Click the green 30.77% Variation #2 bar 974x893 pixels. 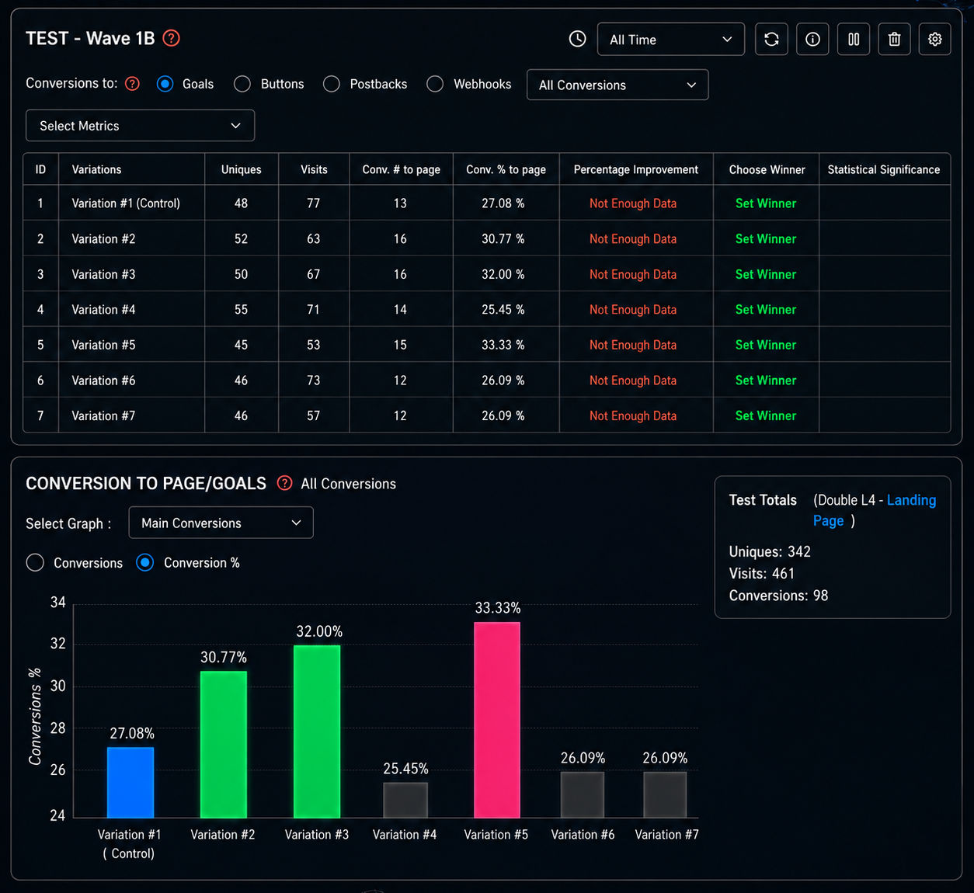coord(224,744)
